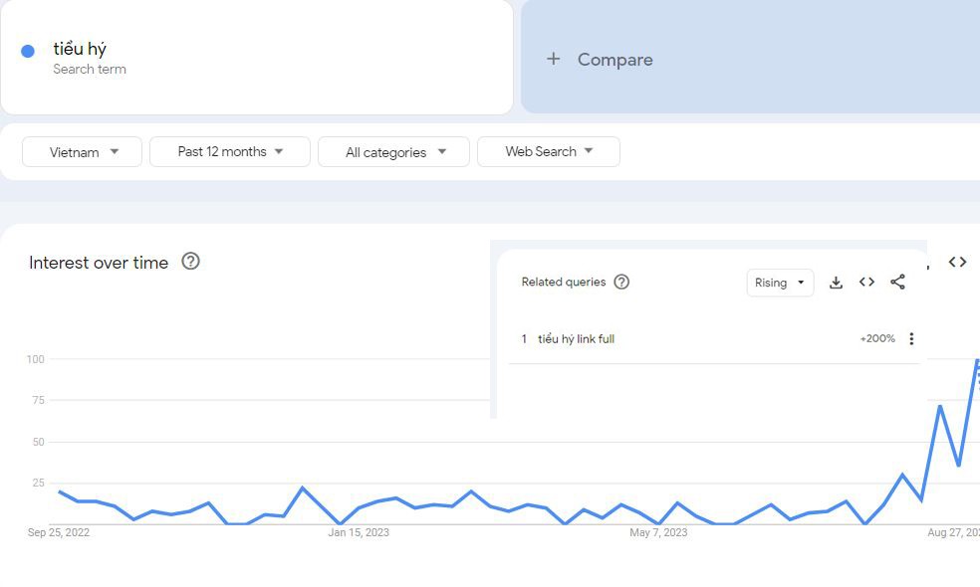Change the Web Search type dropdown
Screen dimensions: 980x587
coord(549,152)
